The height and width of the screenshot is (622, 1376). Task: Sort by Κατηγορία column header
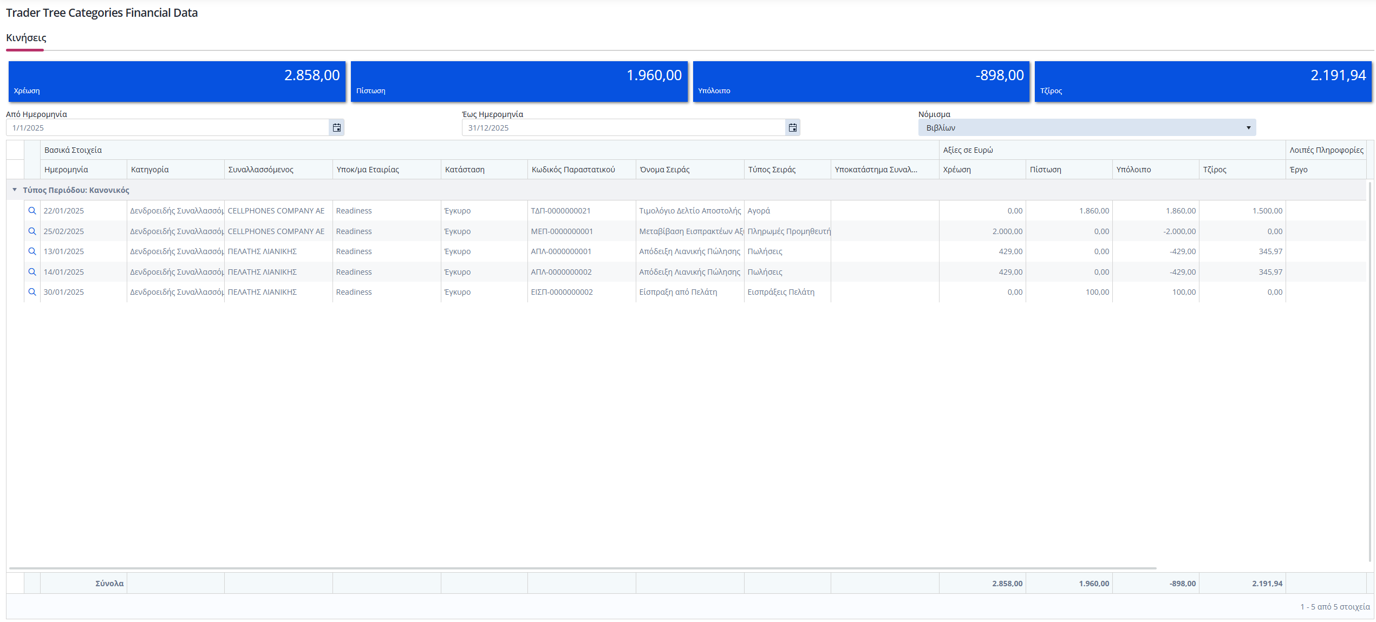175,170
